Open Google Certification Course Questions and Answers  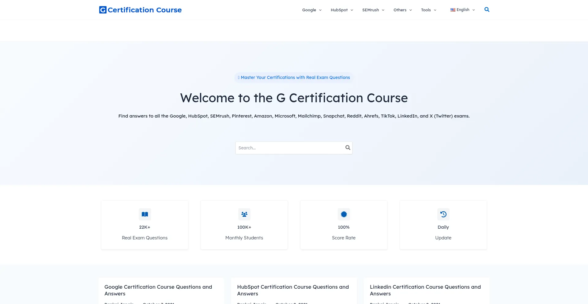(158, 290)
